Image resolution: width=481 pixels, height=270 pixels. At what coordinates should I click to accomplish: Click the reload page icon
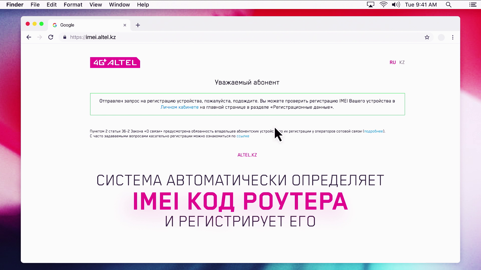[51, 37]
